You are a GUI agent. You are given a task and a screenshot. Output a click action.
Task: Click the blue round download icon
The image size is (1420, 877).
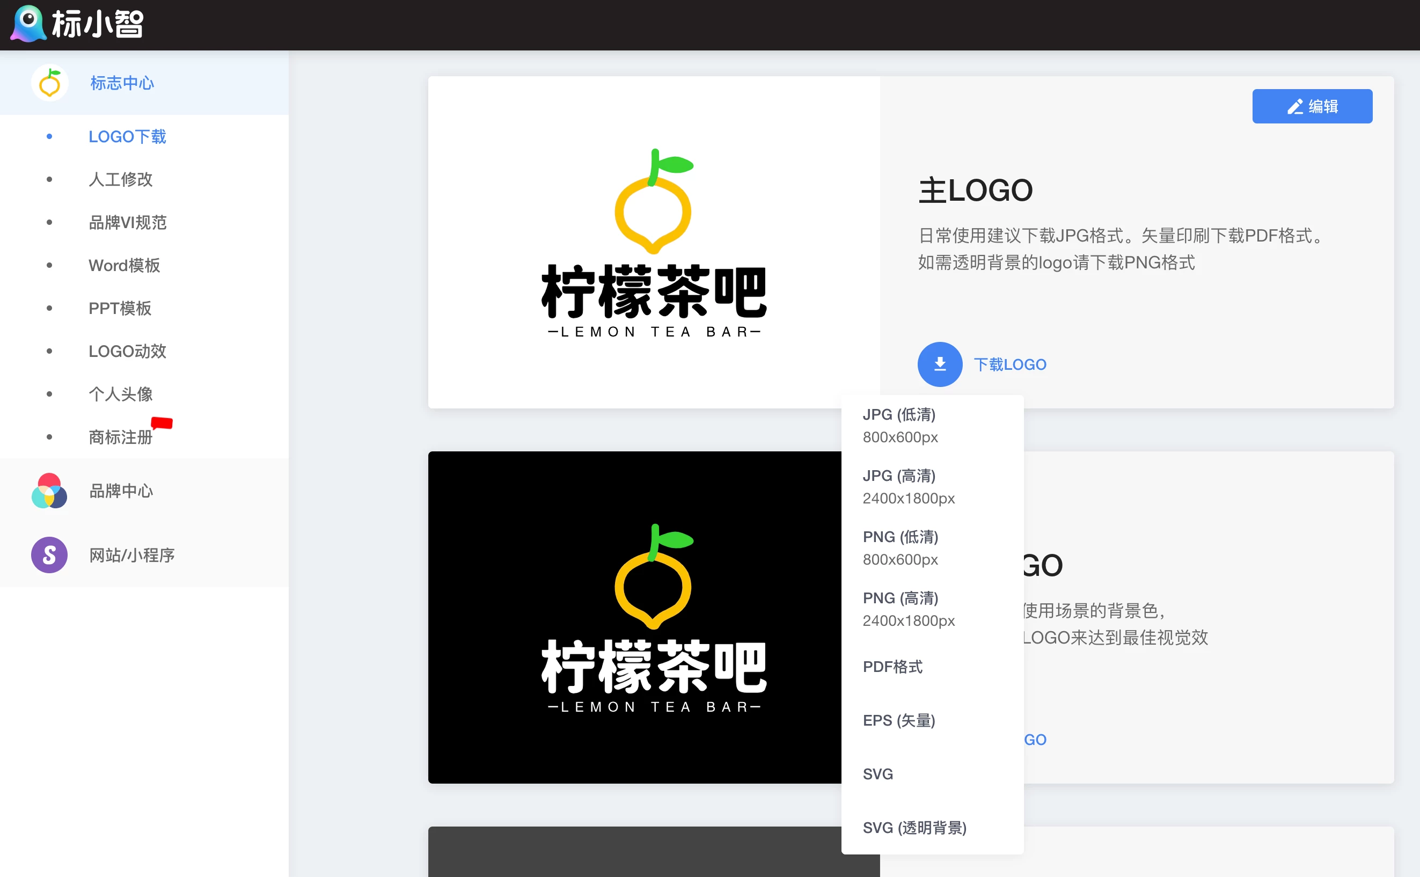[939, 364]
